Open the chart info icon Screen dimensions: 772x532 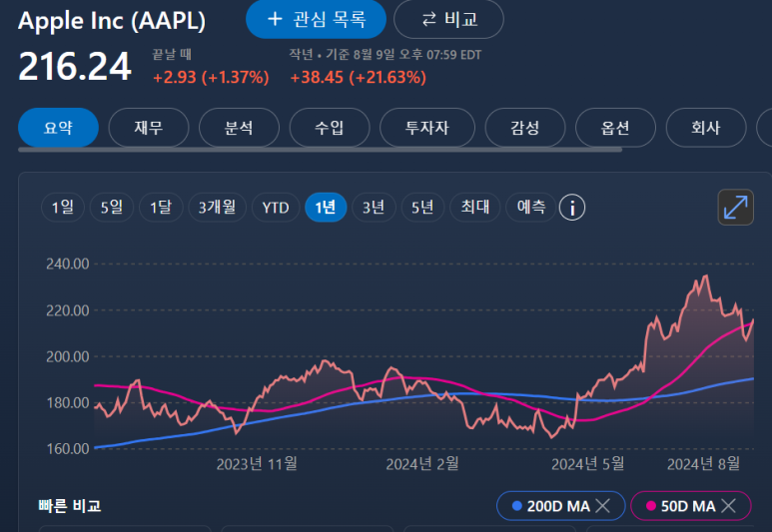pos(571,208)
